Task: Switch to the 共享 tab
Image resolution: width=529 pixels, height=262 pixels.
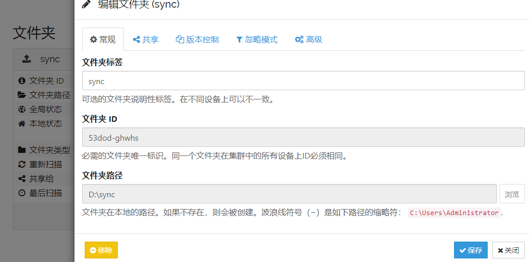Action: click(145, 40)
